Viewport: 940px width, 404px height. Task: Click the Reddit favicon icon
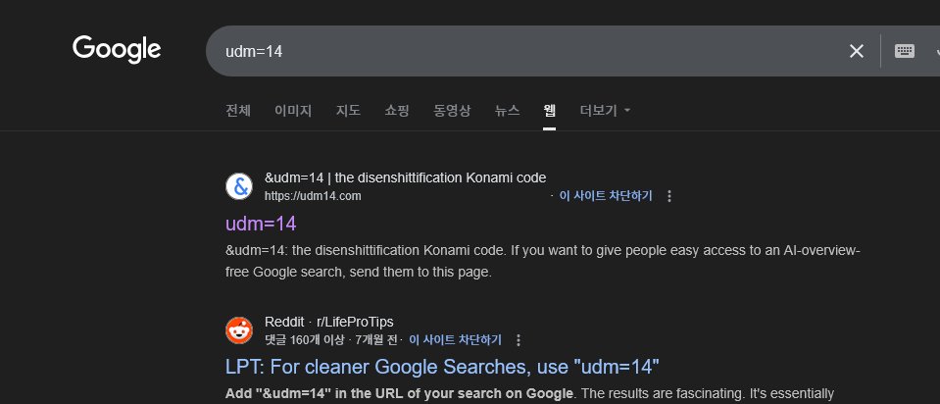pos(239,330)
